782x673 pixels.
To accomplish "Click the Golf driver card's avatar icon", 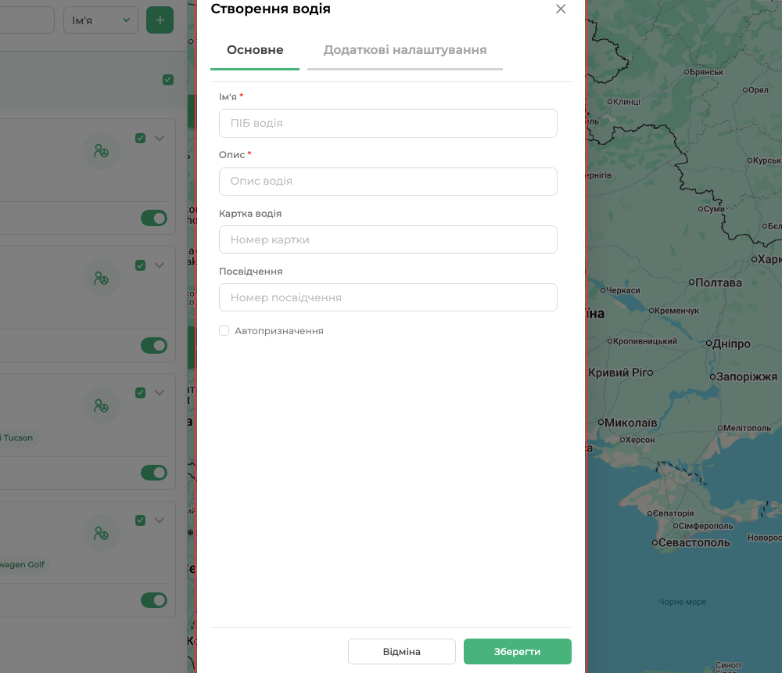I will pyautogui.click(x=101, y=533).
